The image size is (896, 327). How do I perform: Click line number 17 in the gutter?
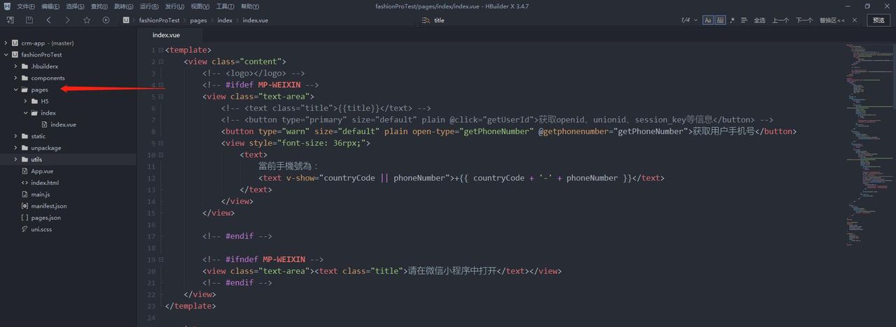pos(151,236)
